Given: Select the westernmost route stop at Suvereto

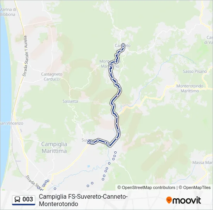Looking at the screenshot, I should click(x=88, y=143).
